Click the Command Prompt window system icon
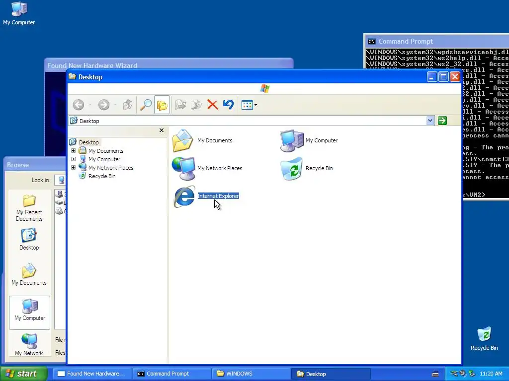 tap(371, 41)
